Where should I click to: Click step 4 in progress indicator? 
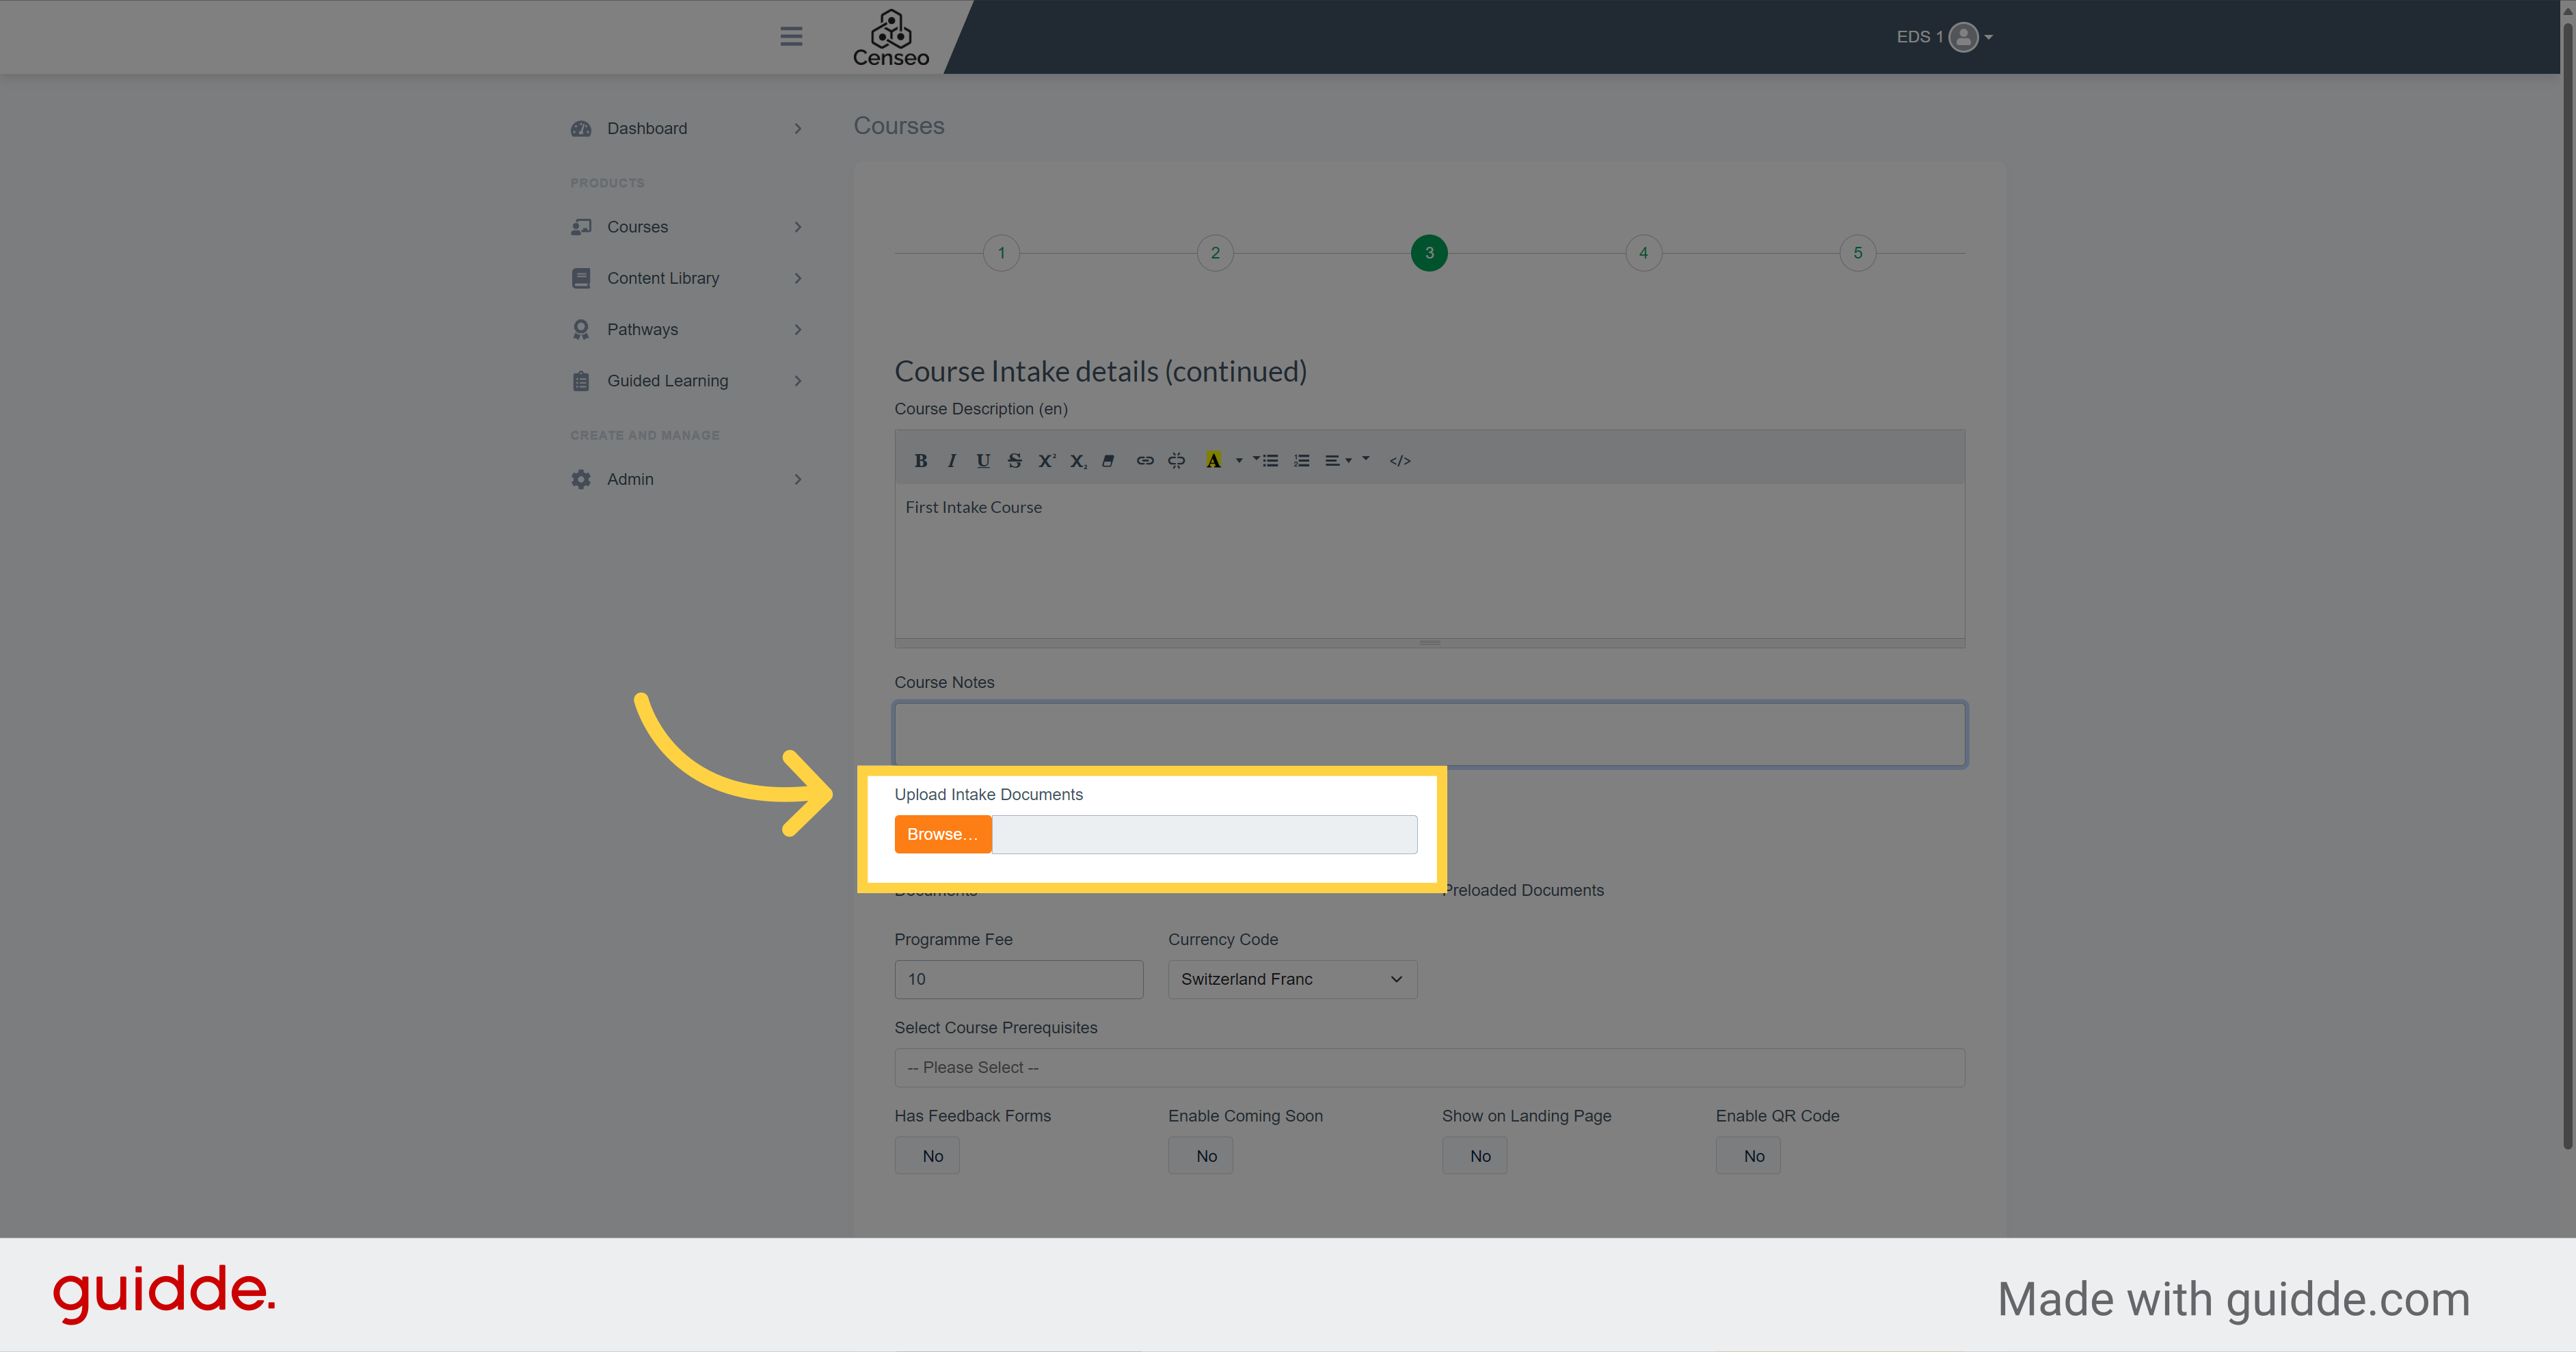click(1642, 254)
